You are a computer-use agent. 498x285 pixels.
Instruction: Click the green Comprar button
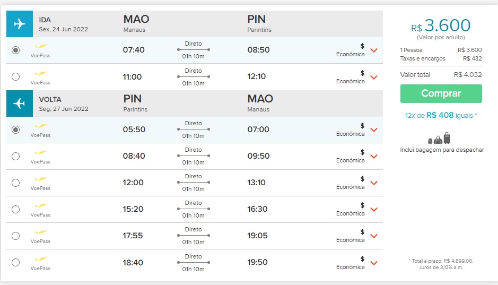(441, 93)
